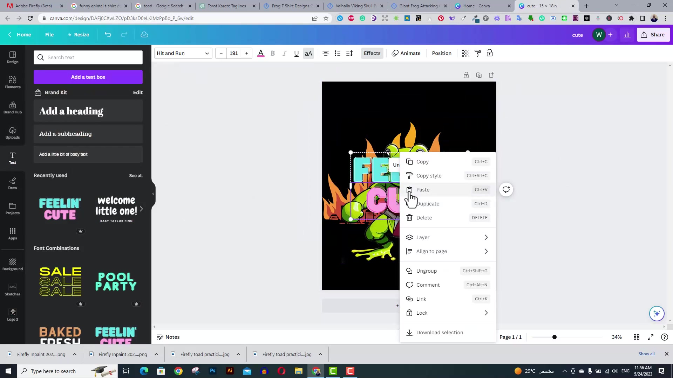
Task: Duplicate page using the icon above canvas
Action: pyautogui.click(x=479, y=75)
